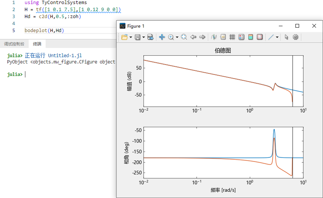Image resolution: width=323 pixels, height=198 pixels.
Task: Click the Figure 1 window app icon
Action: coord(122,26)
